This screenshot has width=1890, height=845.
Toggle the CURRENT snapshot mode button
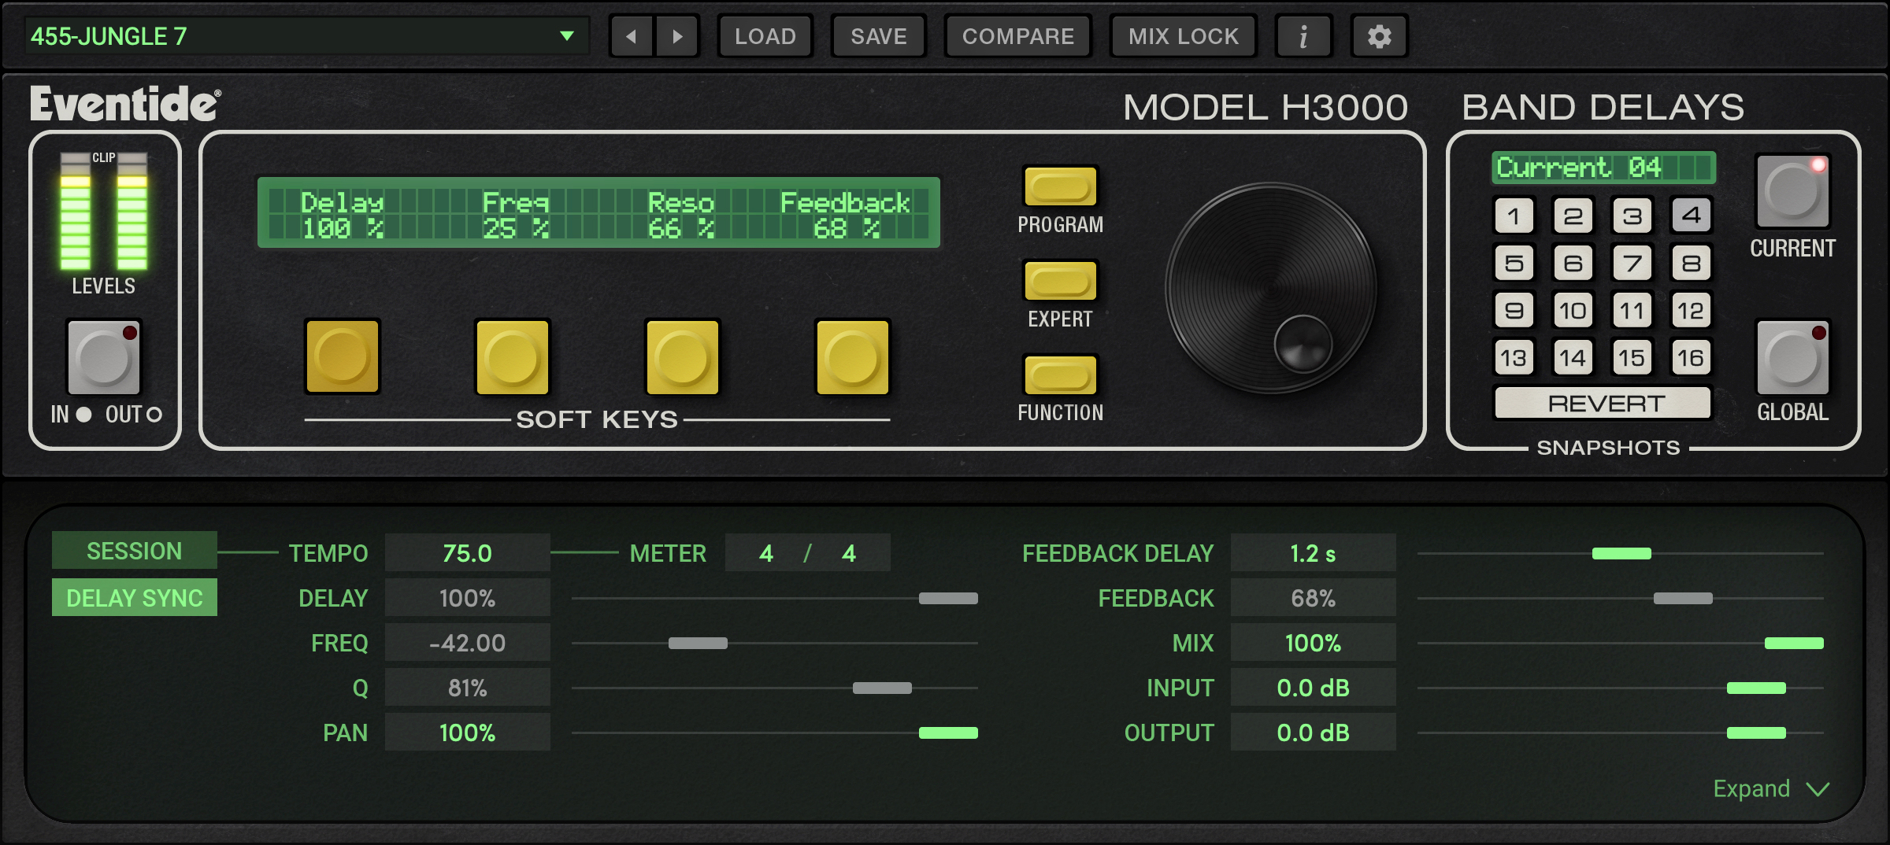[x=1793, y=192]
